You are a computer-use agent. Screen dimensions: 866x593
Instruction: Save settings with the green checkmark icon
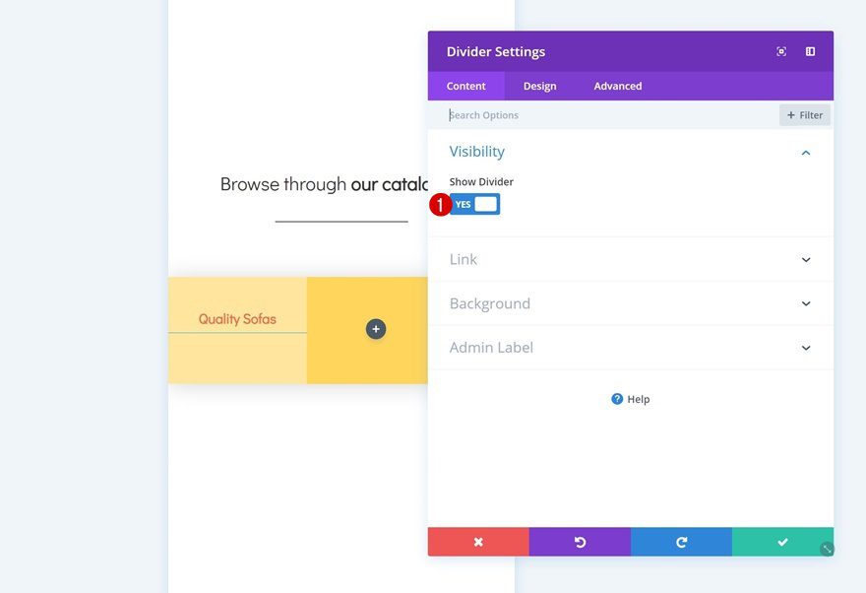pos(782,541)
